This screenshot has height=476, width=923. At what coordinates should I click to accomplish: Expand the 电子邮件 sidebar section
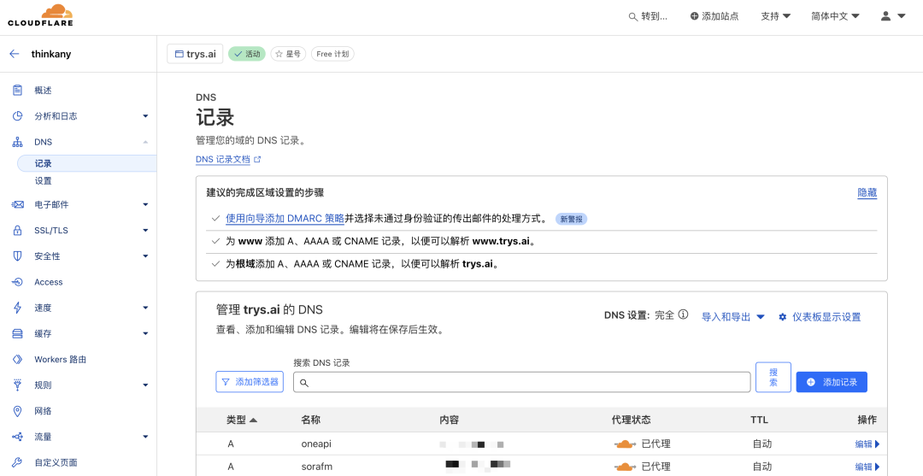(x=145, y=205)
